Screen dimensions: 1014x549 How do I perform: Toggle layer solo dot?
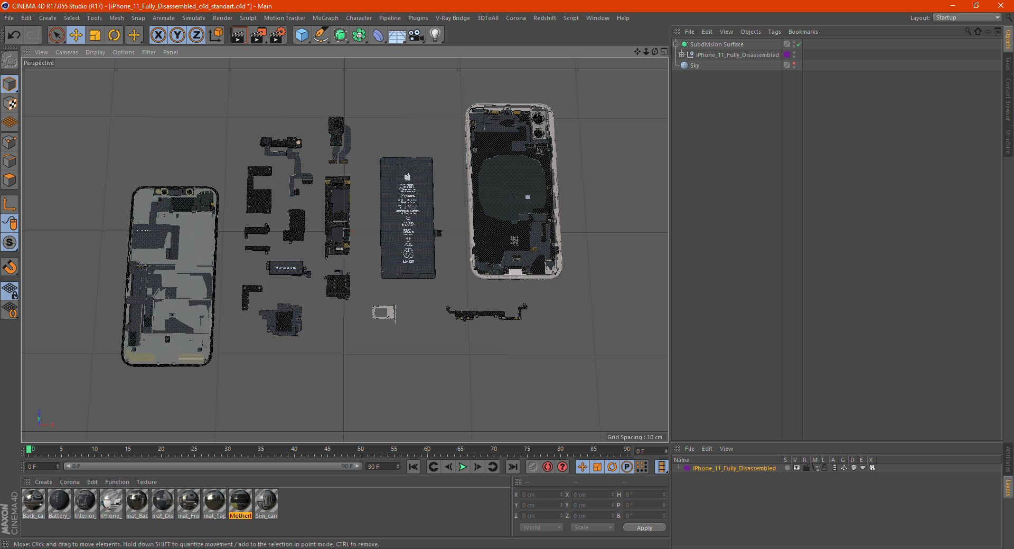click(x=787, y=468)
